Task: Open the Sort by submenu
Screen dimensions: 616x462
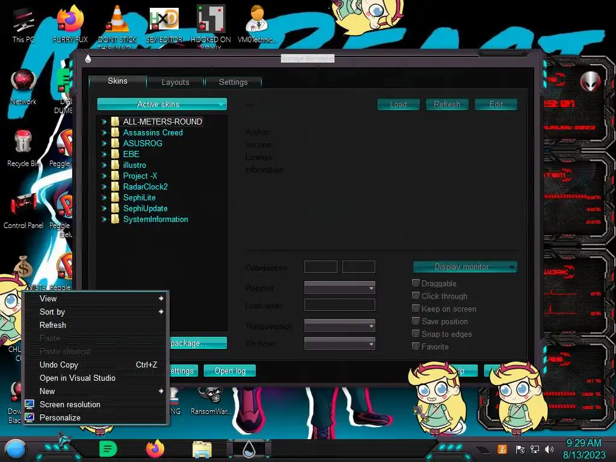Action: pyautogui.click(x=97, y=312)
